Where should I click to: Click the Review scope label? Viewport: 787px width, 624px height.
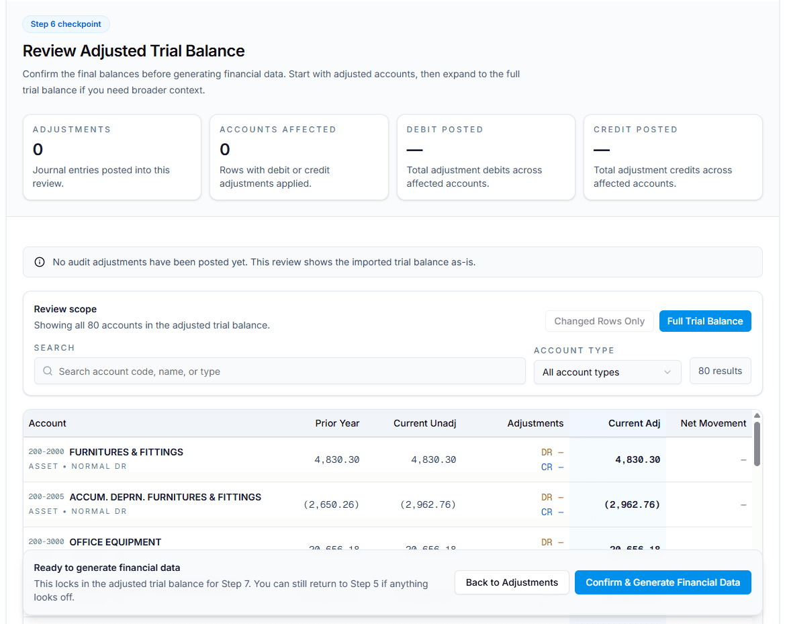(65, 309)
